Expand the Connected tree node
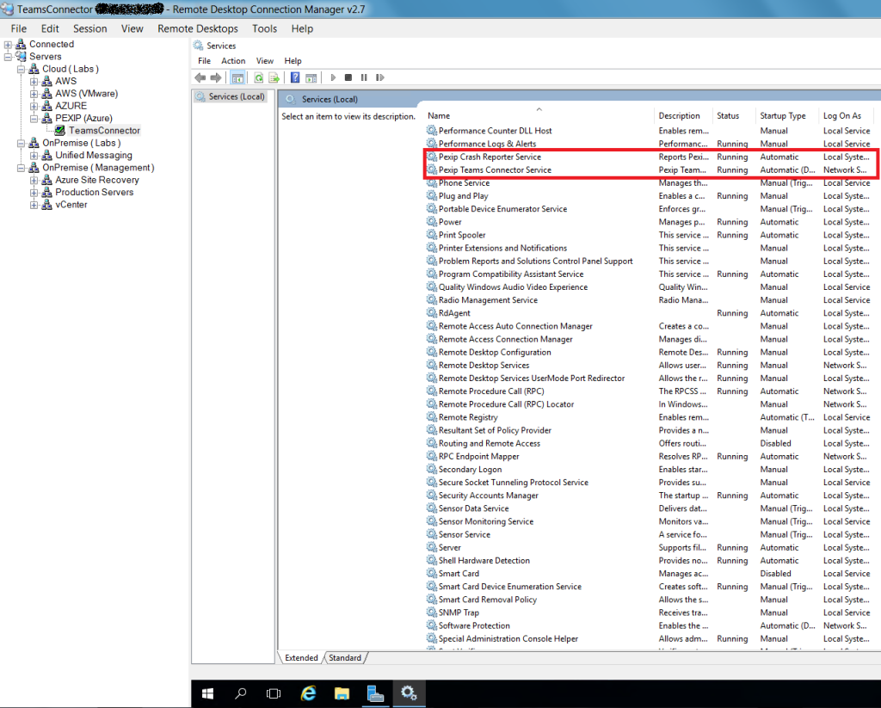 7,43
